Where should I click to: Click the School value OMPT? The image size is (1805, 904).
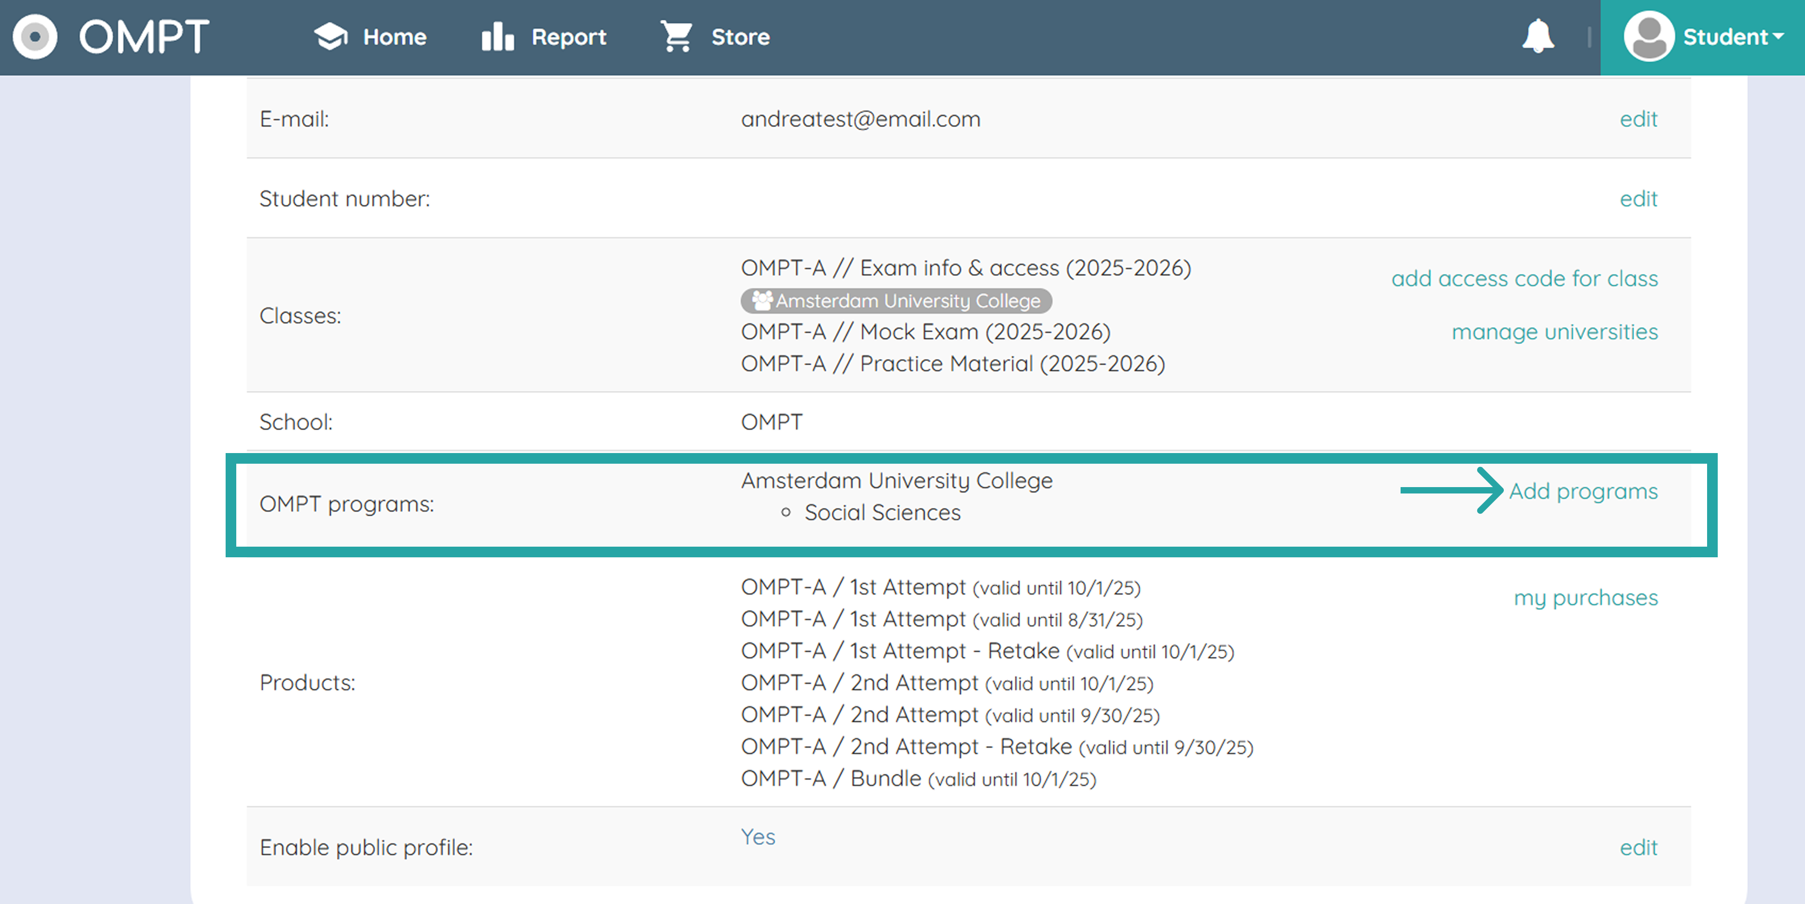772,422
